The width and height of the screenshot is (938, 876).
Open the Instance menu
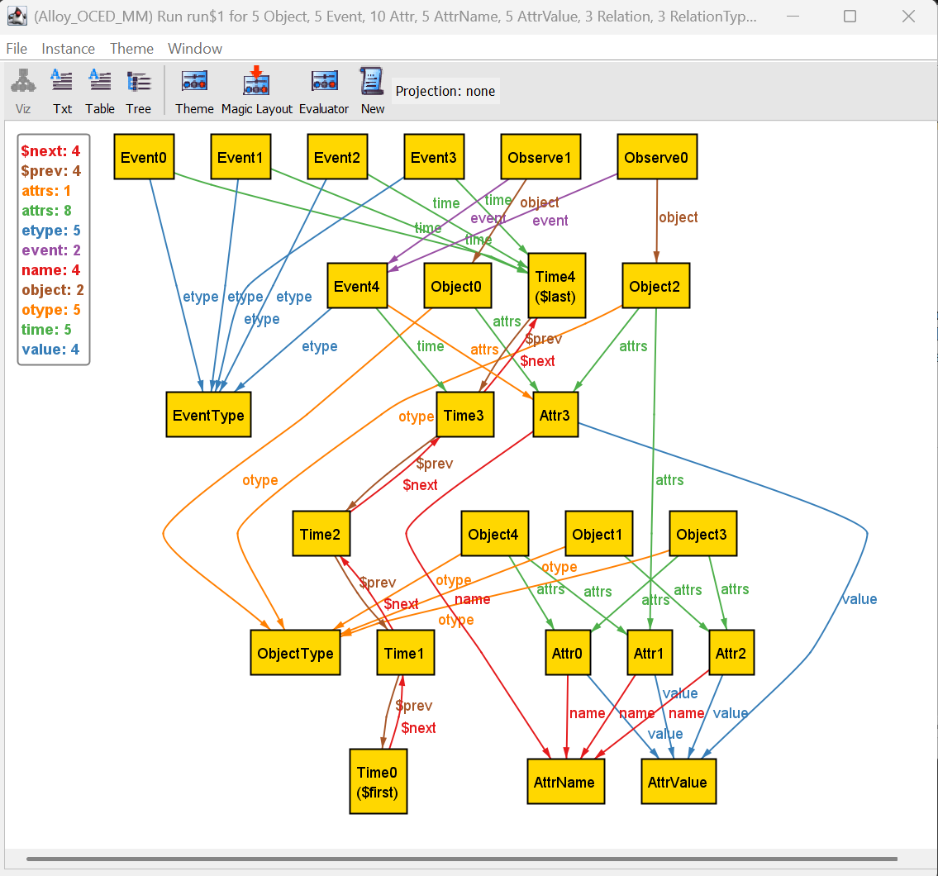(x=68, y=49)
